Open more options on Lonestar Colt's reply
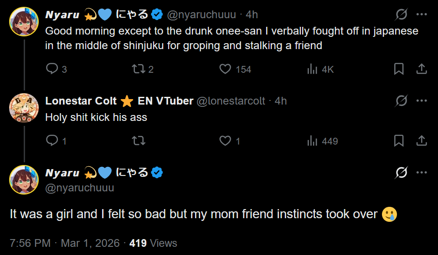Viewport: 438px width, 255px height. click(422, 100)
